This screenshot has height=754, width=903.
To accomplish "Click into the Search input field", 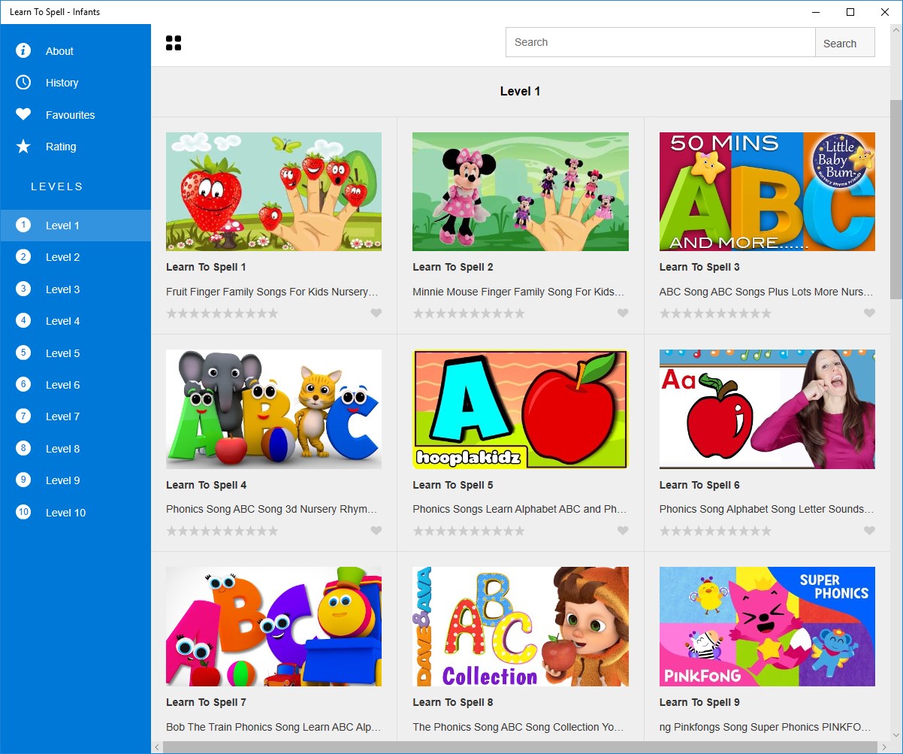I will [x=660, y=43].
